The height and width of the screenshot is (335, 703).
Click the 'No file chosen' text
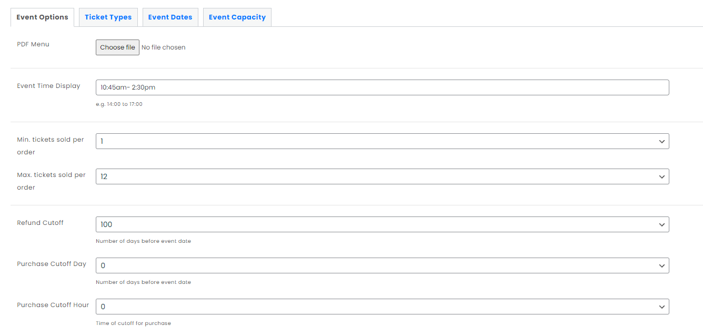coord(164,47)
